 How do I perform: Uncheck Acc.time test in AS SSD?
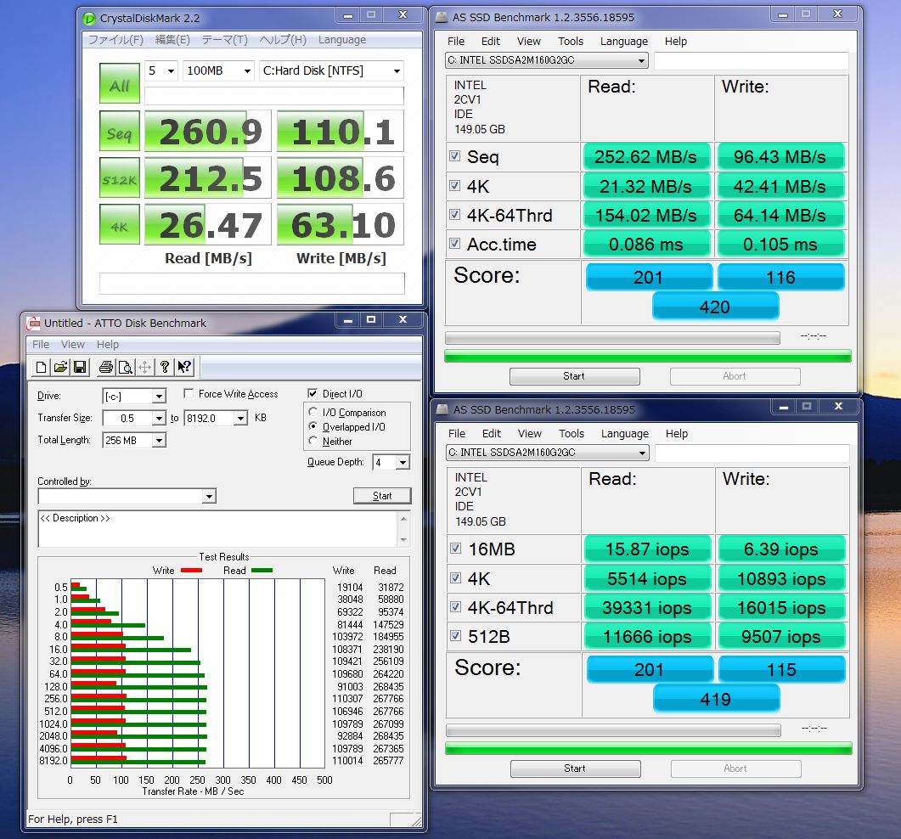[x=454, y=243]
